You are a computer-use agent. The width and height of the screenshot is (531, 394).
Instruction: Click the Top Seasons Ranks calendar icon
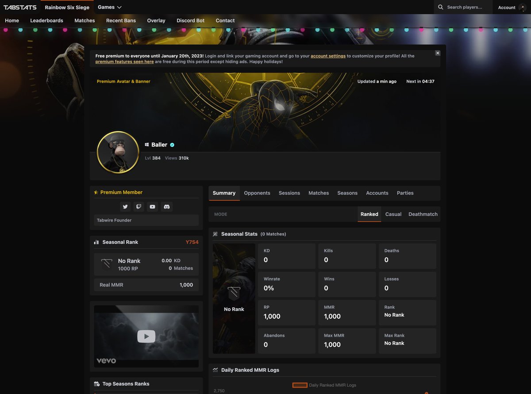tap(97, 384)
